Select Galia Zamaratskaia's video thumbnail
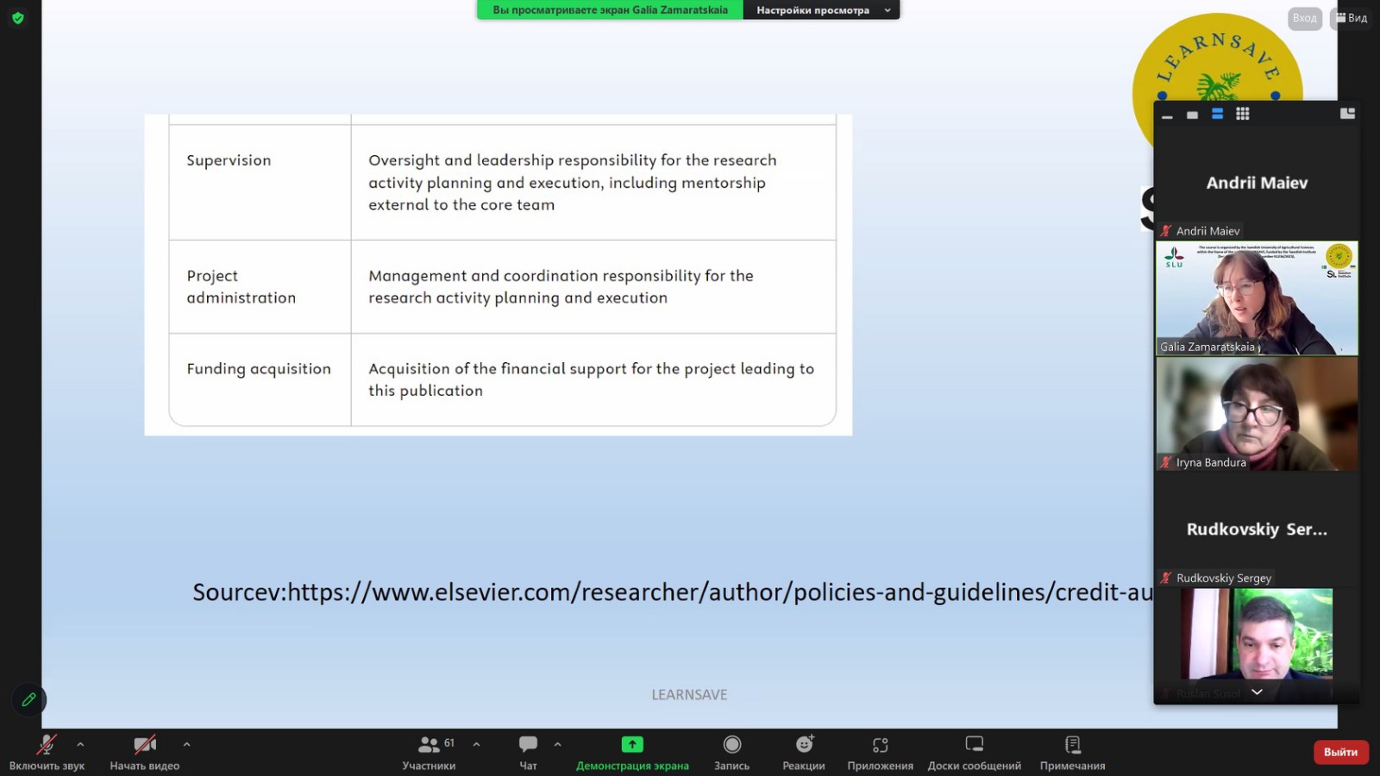The image size is (1380, 776). point(1257,298)
